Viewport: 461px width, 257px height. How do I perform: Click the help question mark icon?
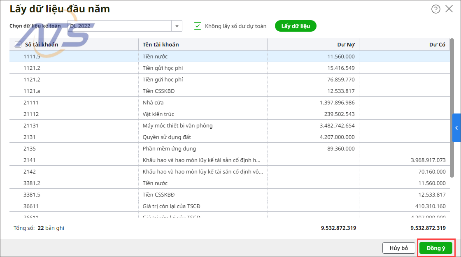[436, 9]
